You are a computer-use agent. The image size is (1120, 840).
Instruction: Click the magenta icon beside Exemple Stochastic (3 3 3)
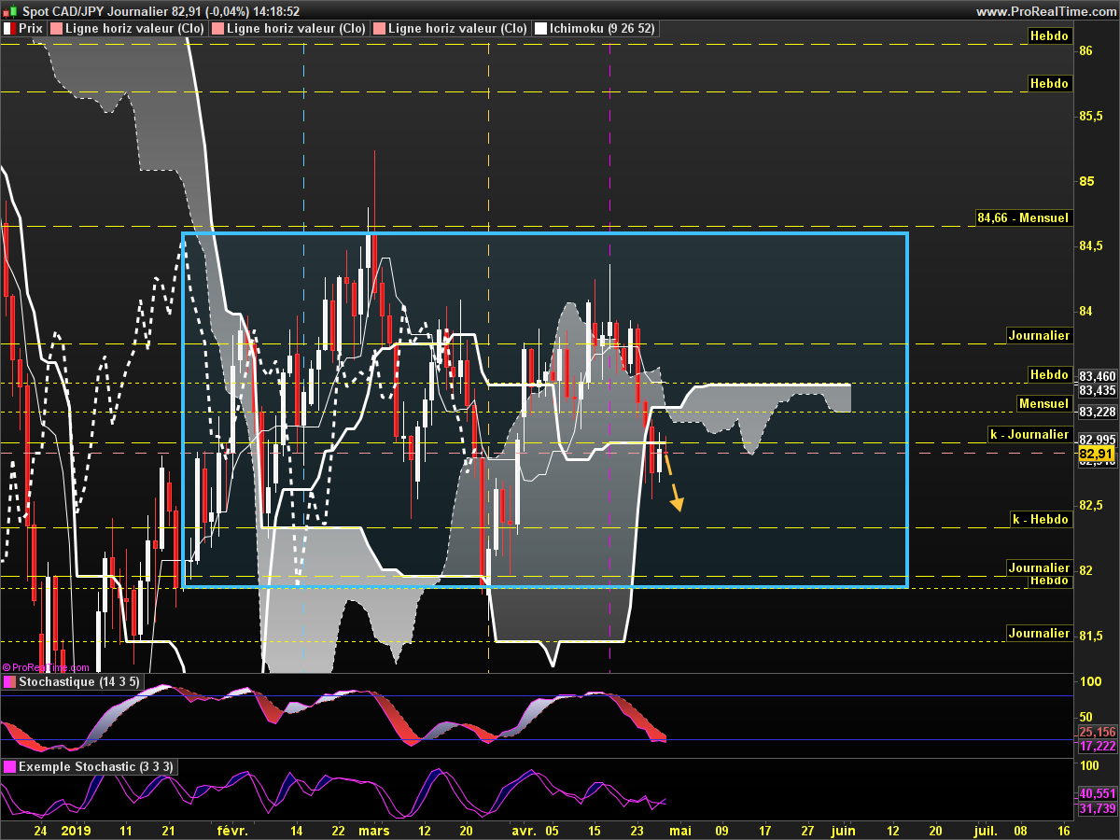(10, 766)
